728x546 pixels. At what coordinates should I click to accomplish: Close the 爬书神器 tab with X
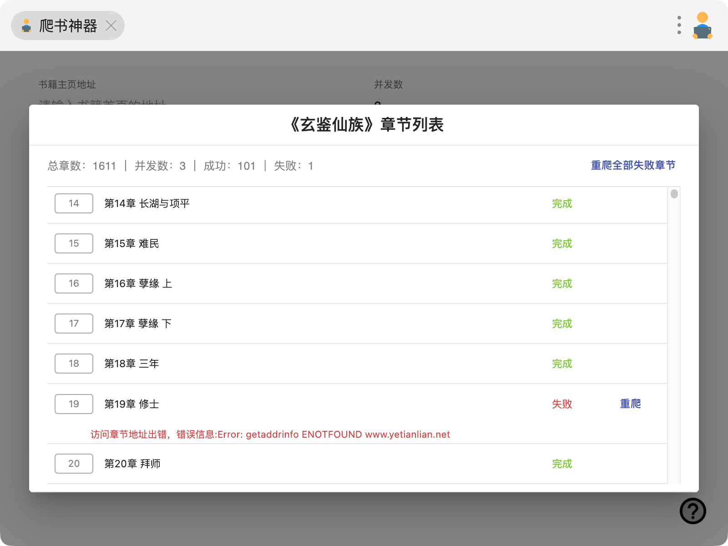tap(111, 25)
